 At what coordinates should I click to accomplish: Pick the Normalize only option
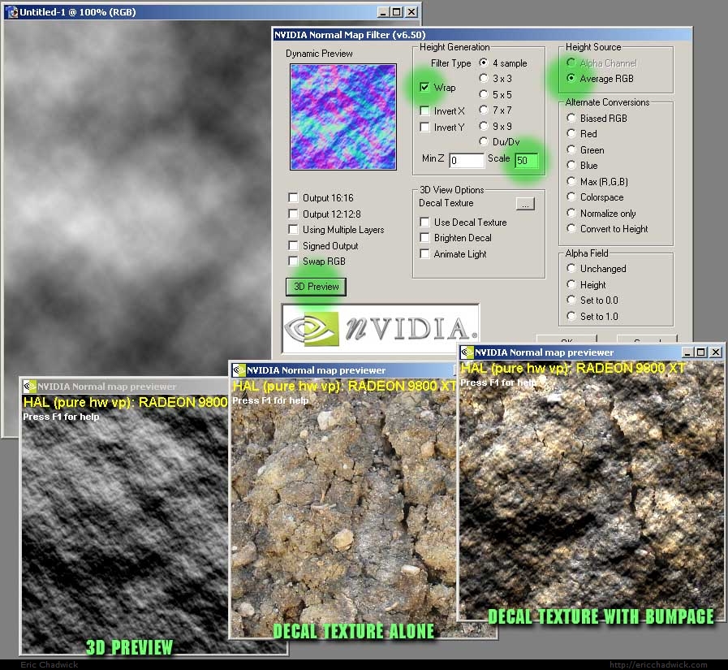(571, 213)
